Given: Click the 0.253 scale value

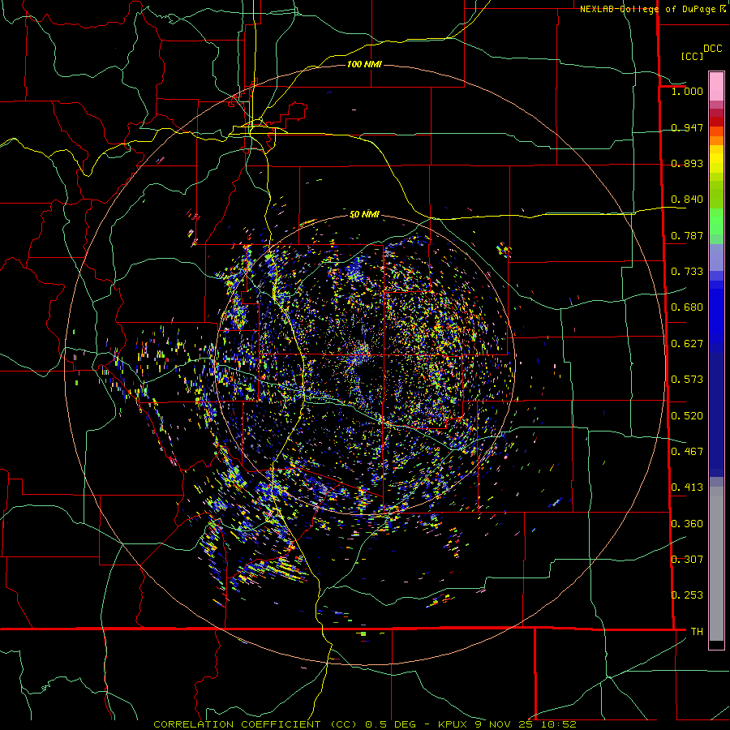Looking at the screenshot, I should click(x=687, y=595).
